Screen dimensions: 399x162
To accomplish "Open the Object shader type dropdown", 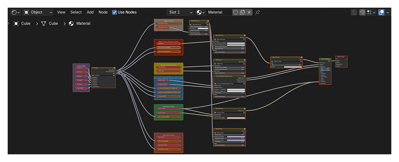I will click(38, 12).
